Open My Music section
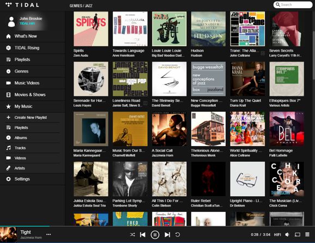 click(33, 106)
